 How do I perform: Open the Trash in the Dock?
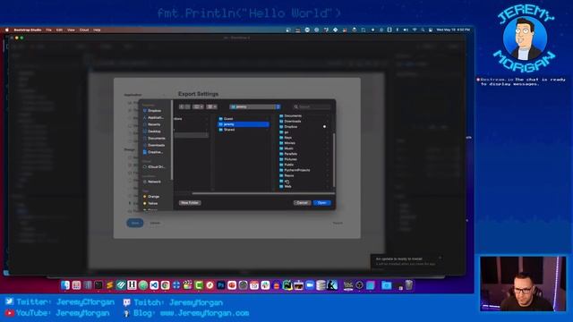[x=409, y=285]
